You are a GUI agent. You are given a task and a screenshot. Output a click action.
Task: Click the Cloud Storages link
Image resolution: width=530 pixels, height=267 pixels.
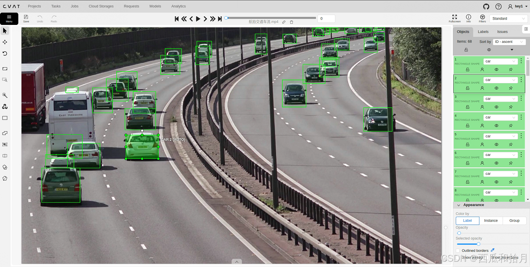pyautogui.click(x=101, y=6)
